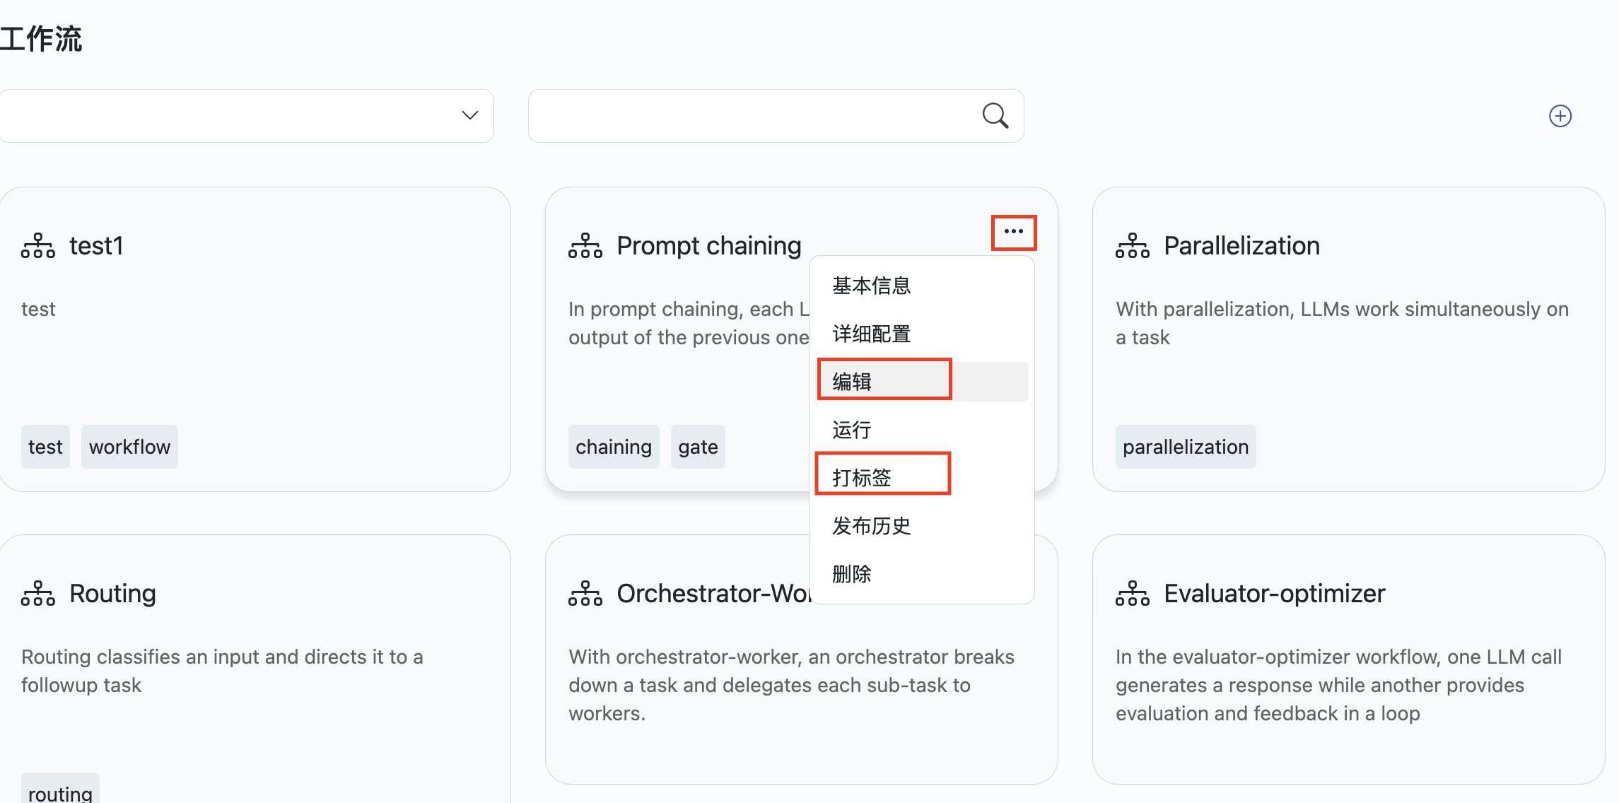
Task: Click the Prompt chaining workflow icon
Action: (x=585, y=246)
